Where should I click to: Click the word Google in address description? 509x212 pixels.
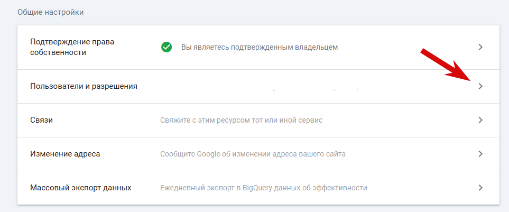tap(208, 154)
